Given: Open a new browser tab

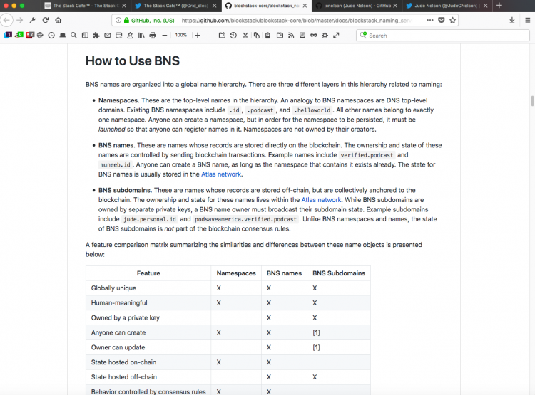Looking at the screenshot, I should tap(499, 6).
